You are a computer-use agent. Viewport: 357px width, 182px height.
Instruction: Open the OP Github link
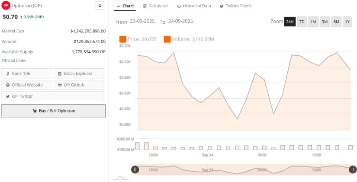pos(78,85)
